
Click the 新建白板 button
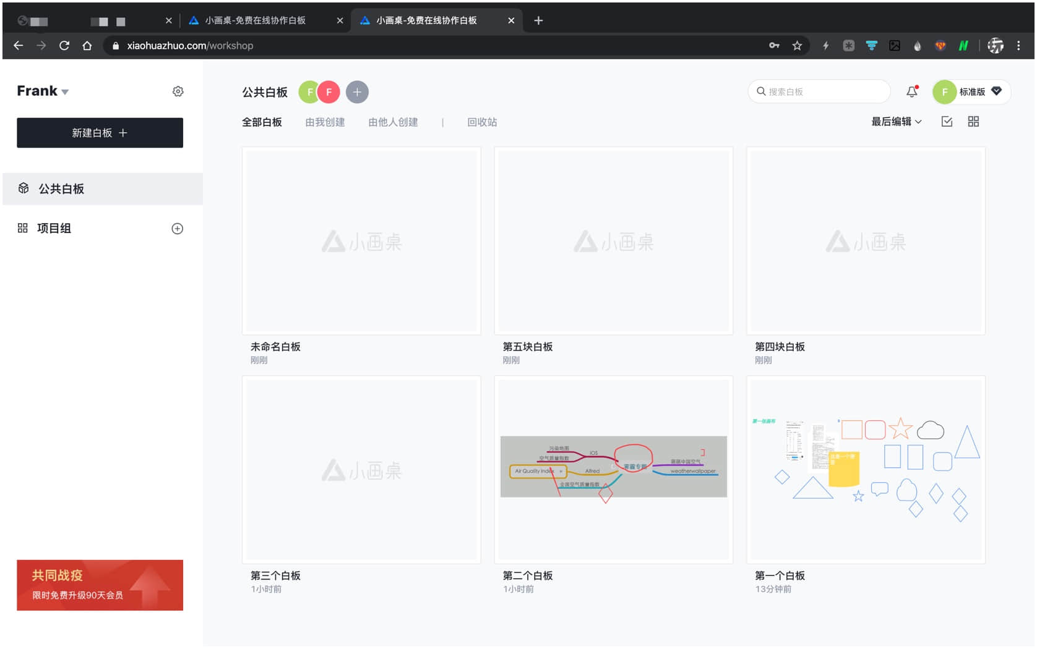click(100, 133)
